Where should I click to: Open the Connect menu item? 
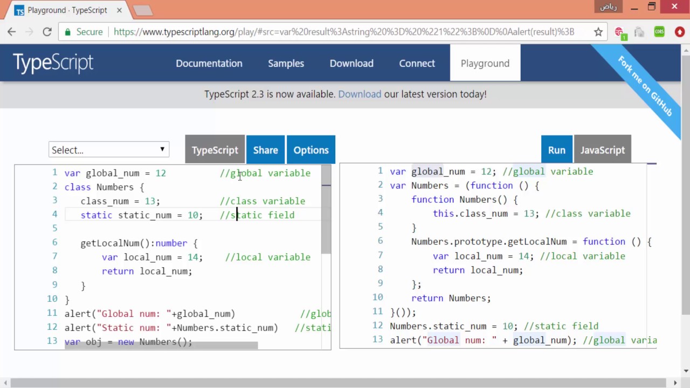point(417,63)
